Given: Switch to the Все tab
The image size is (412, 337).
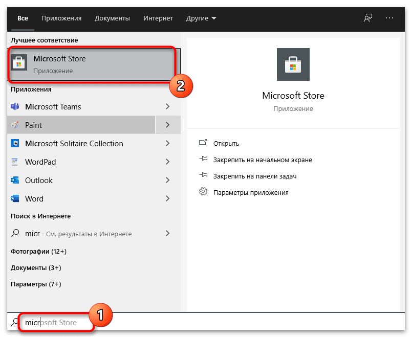Looking at the screenshot, I should [x=23, y=18].
